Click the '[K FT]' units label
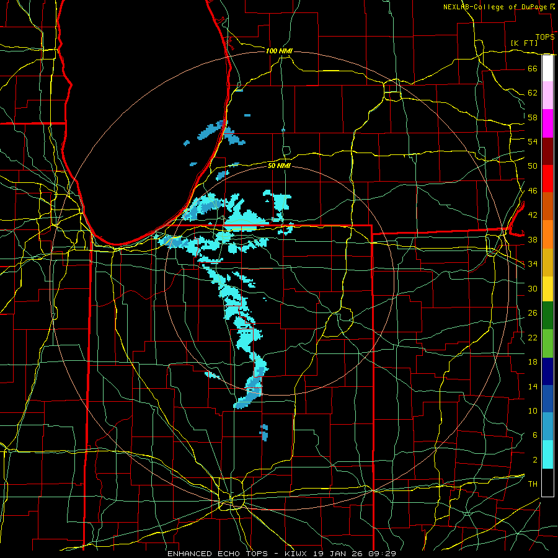Screen dimensions: 558x558 (524, 43)
